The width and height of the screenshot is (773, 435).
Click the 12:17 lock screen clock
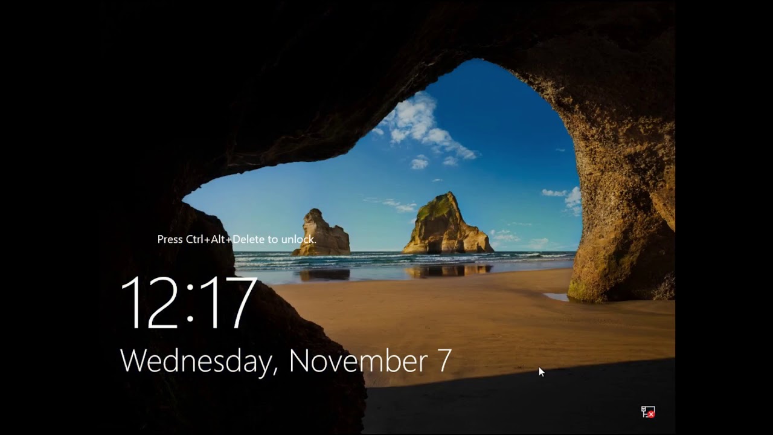click(x=189, y=303)
